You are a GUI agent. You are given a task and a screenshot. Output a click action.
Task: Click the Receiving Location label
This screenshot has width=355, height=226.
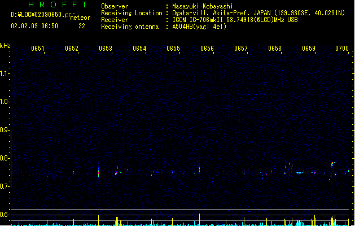pos(132,13)
